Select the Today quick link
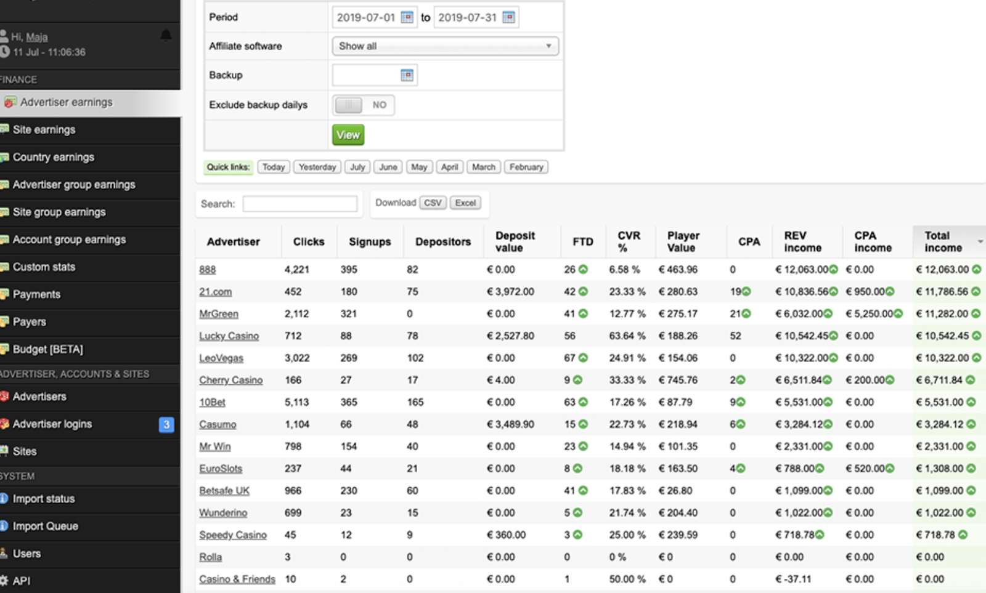Viewport: 986px width, 593px height. coord(274,167)
